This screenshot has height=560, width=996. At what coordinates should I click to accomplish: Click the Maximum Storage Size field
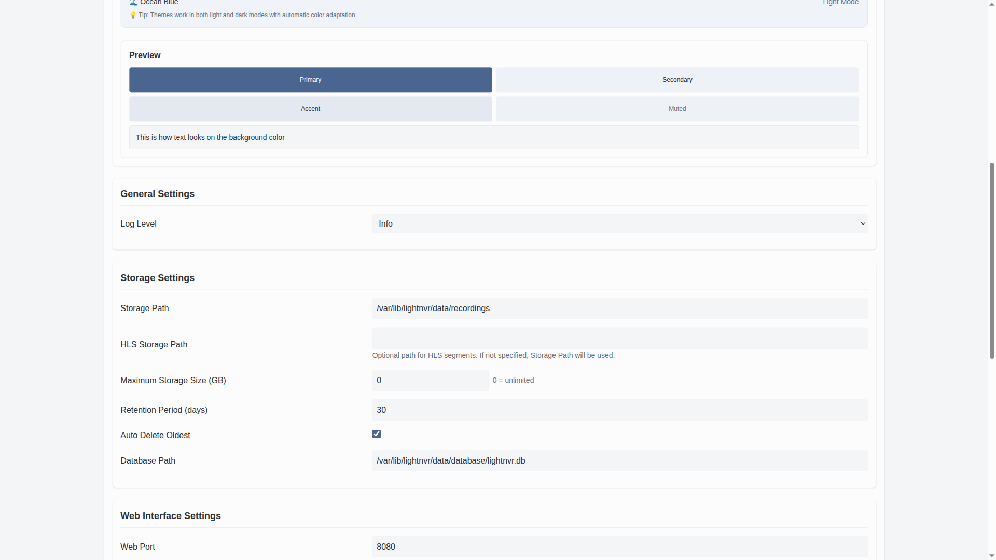tap(430, 381)
